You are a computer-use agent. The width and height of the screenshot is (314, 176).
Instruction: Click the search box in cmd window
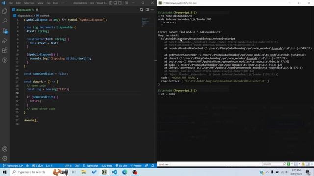click(274, 164)
